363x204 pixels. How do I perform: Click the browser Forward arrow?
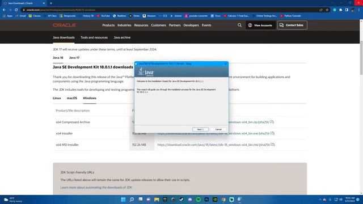tap(10, 10)
